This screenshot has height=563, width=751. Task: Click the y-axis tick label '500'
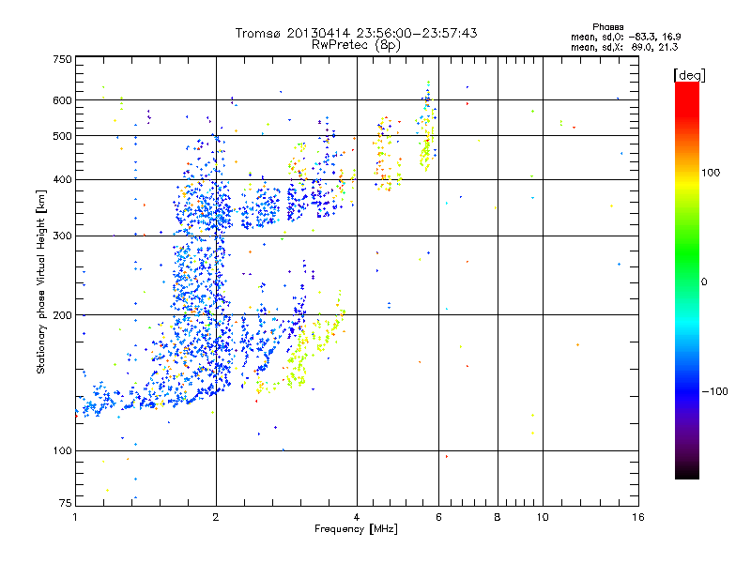pyautogui.click(x=63, y=136)
